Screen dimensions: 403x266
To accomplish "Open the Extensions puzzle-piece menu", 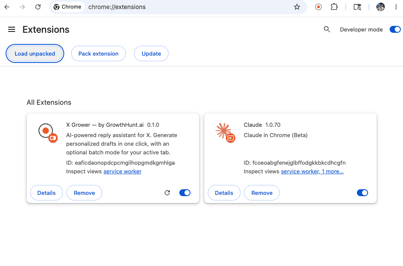I will [x=334, y=7].
